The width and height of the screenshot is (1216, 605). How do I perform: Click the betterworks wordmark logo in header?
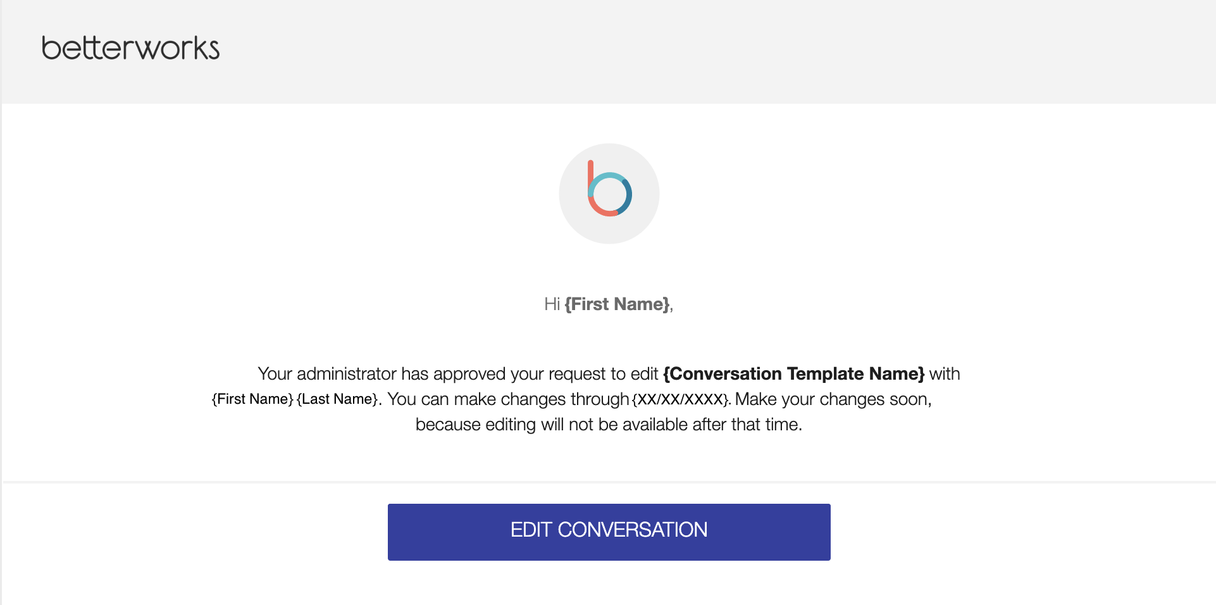pyautogui.click(x=130, y=49)
